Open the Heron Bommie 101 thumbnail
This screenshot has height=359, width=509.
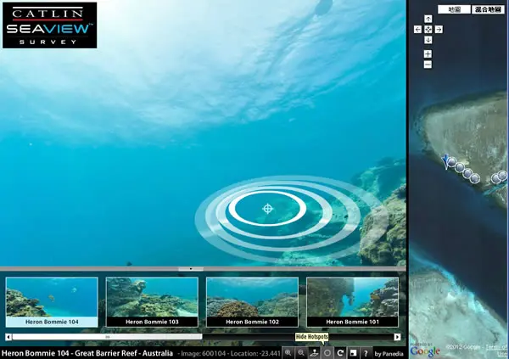(353, 302)
